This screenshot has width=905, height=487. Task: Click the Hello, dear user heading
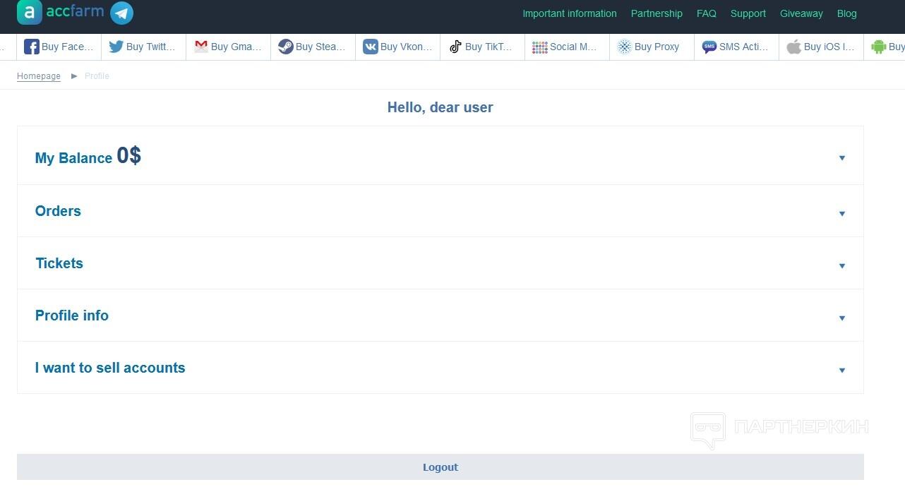click(440, 107)
